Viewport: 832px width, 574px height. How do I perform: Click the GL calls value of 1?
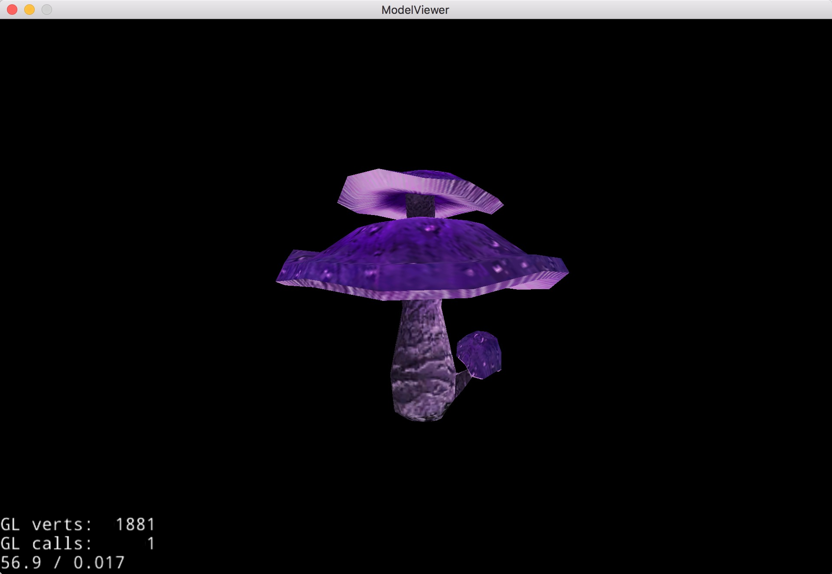[151, 544]
